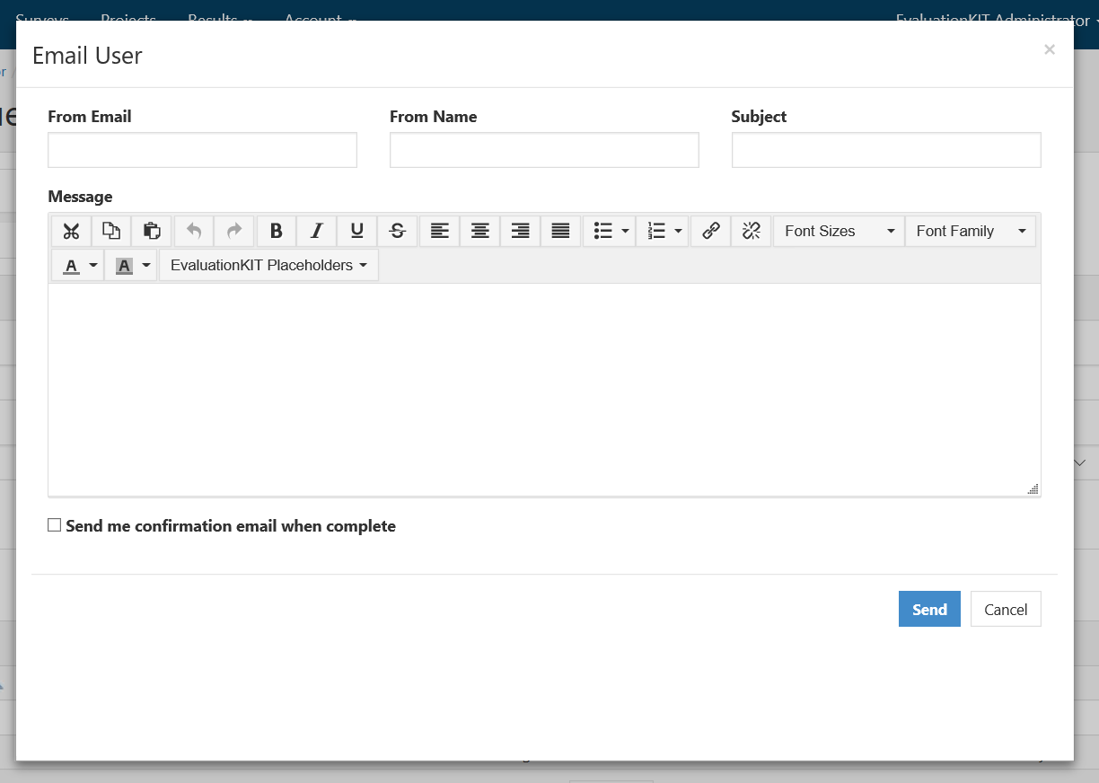This screenshot has height=783, width=1099.
Task: Align message text right
Action: pyautogui.click(x=521, y=231)
